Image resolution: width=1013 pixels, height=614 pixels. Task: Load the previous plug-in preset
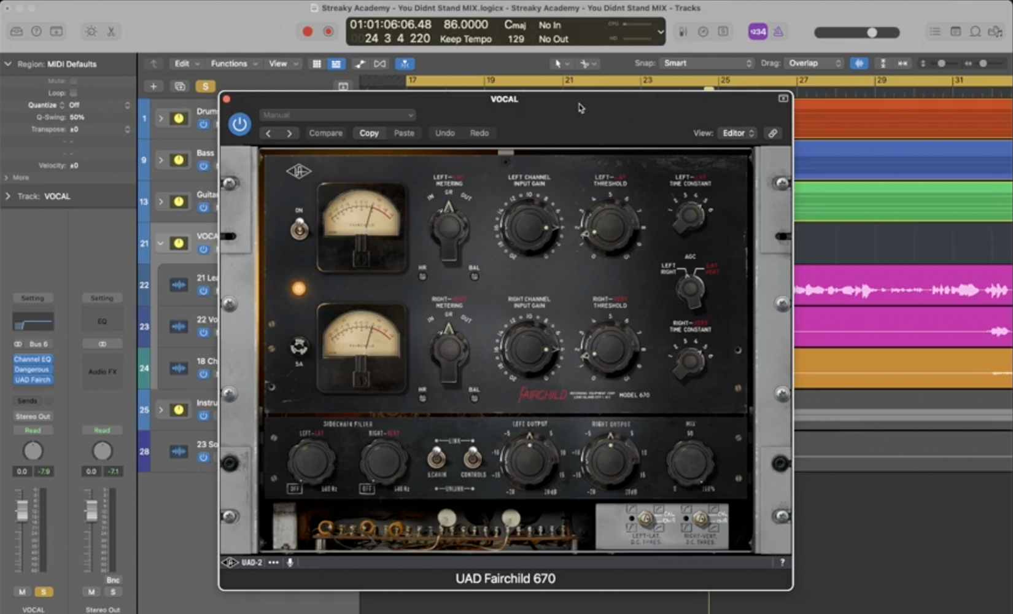[268, 133]
